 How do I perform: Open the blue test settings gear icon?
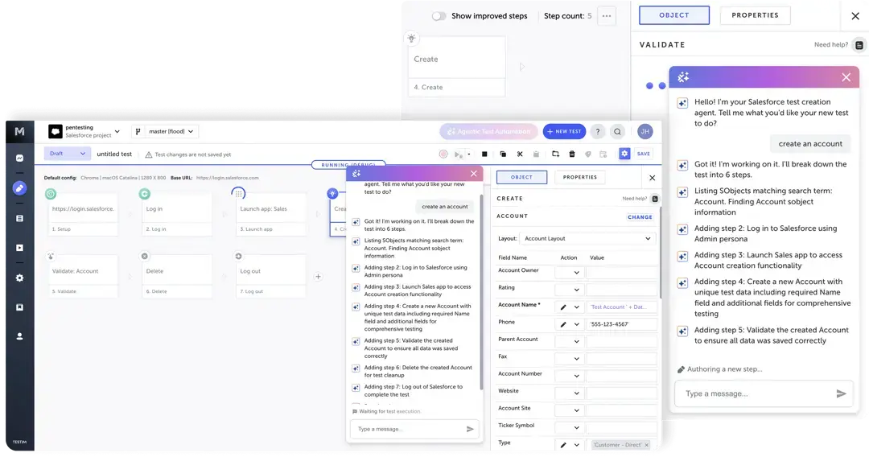point(624,154)
